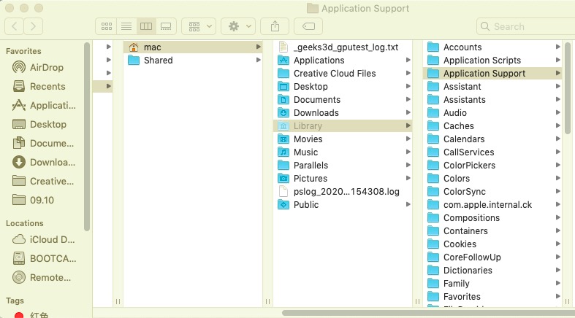
Task: Expand the Containers folder arrow
Action: [557, 230]
